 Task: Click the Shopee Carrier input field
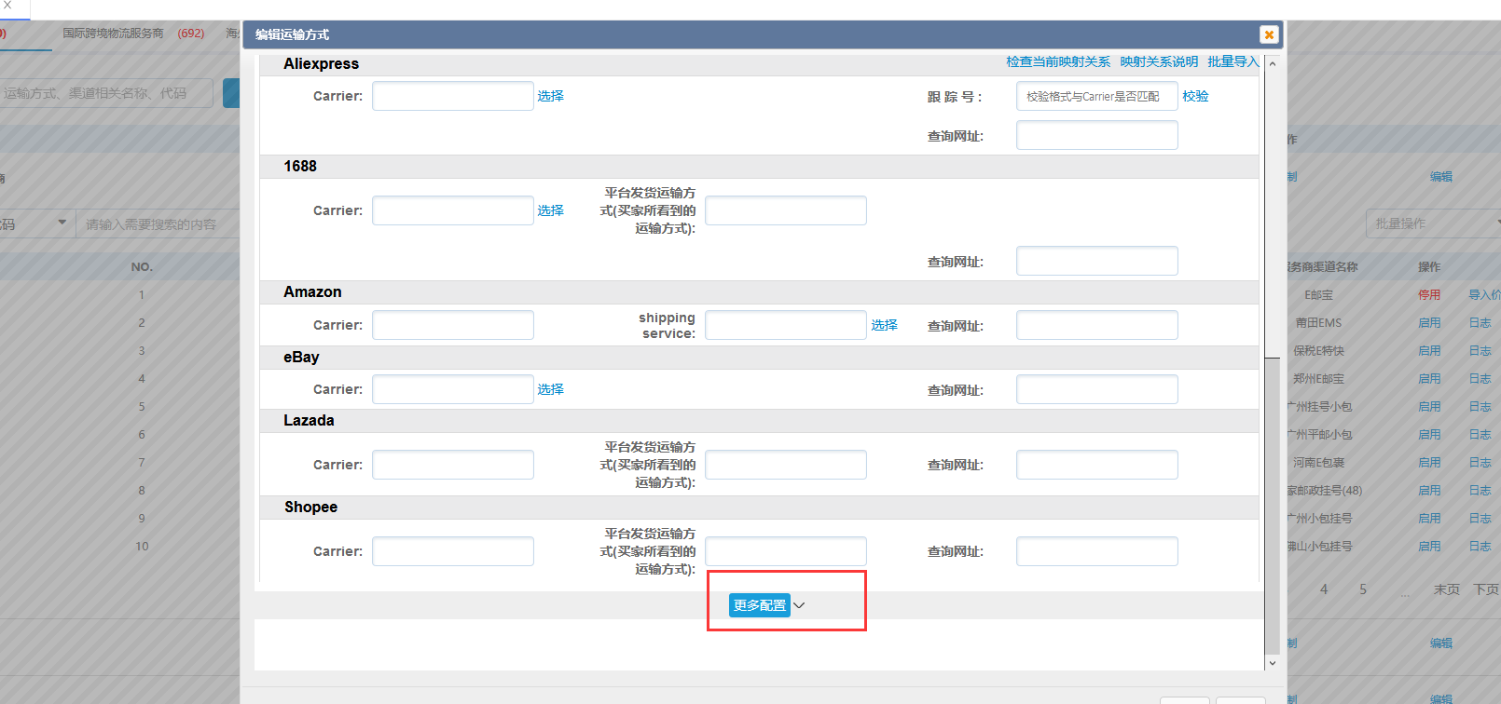452,551
